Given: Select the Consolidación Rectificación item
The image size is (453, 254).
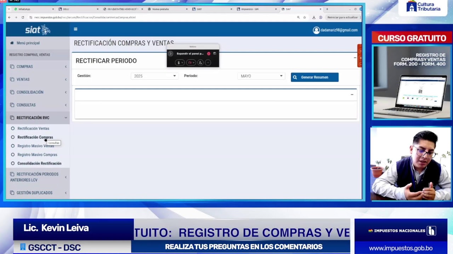Looking at the screenshot, I should [36, 163].
